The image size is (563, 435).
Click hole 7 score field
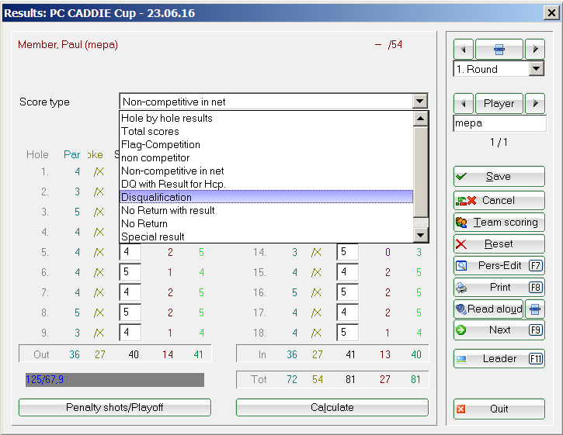tap(130, 292)
